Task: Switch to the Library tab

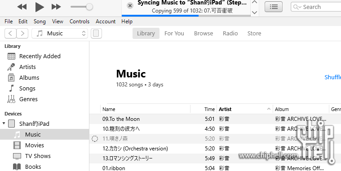Action: 146,34
